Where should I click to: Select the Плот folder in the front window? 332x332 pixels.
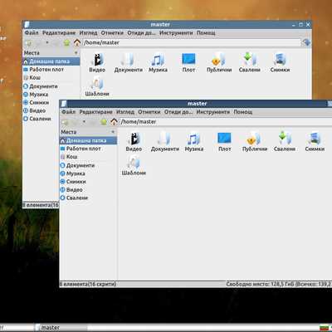click(224, 142)
